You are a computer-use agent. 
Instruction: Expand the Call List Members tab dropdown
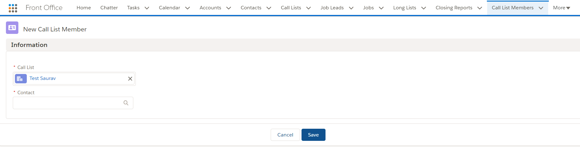coord(541,8)
